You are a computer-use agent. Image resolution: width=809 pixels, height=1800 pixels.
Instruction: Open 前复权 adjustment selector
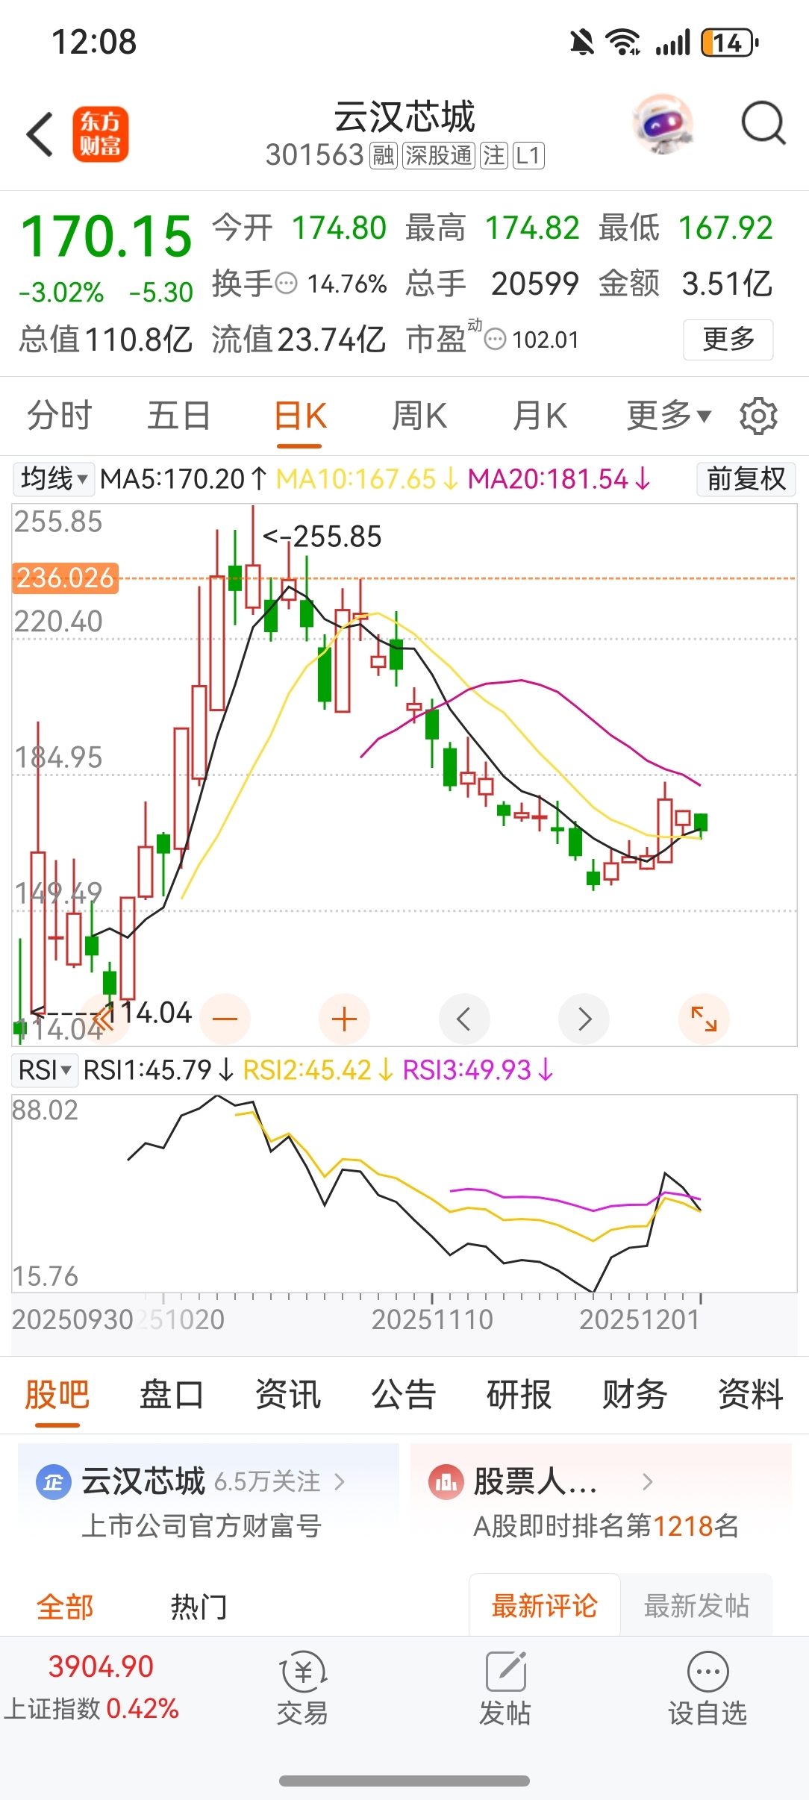pos(746,478)
